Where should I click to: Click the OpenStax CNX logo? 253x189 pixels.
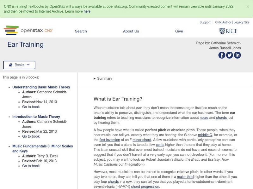(x=28, y=30)
